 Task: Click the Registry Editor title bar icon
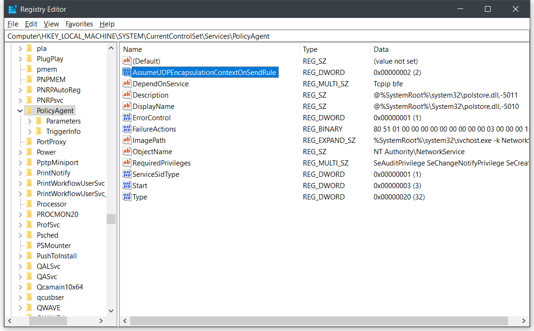(12, 9)
